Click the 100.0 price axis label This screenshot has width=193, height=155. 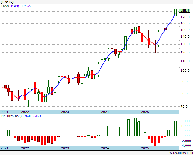click(185, 70)
